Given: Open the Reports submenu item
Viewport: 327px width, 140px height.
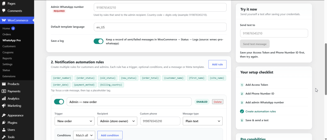Looking at the screenshot, I should (7, 58).
